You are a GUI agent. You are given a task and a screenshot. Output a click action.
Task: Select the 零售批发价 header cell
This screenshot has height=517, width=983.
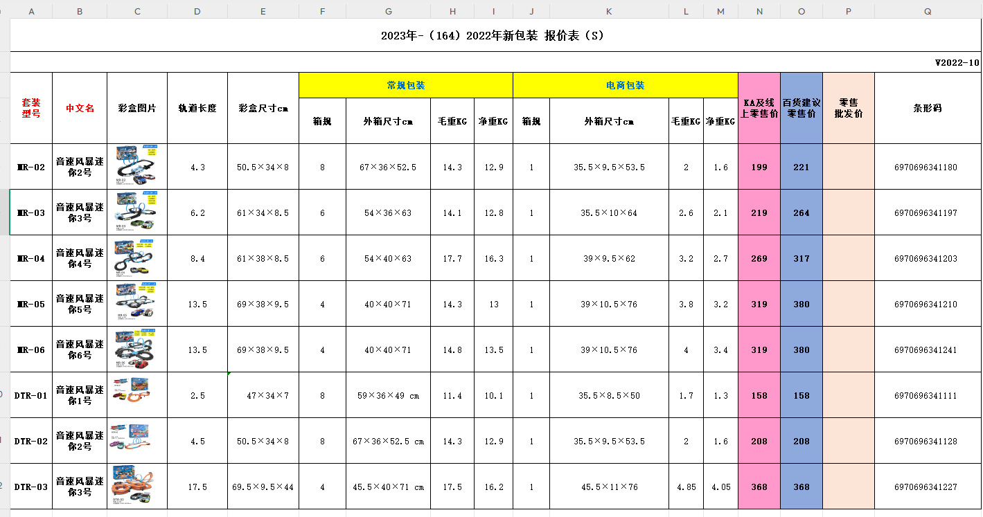click(848, 107)
